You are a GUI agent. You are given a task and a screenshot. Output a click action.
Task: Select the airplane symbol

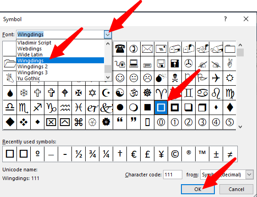(x=216, y=78)
